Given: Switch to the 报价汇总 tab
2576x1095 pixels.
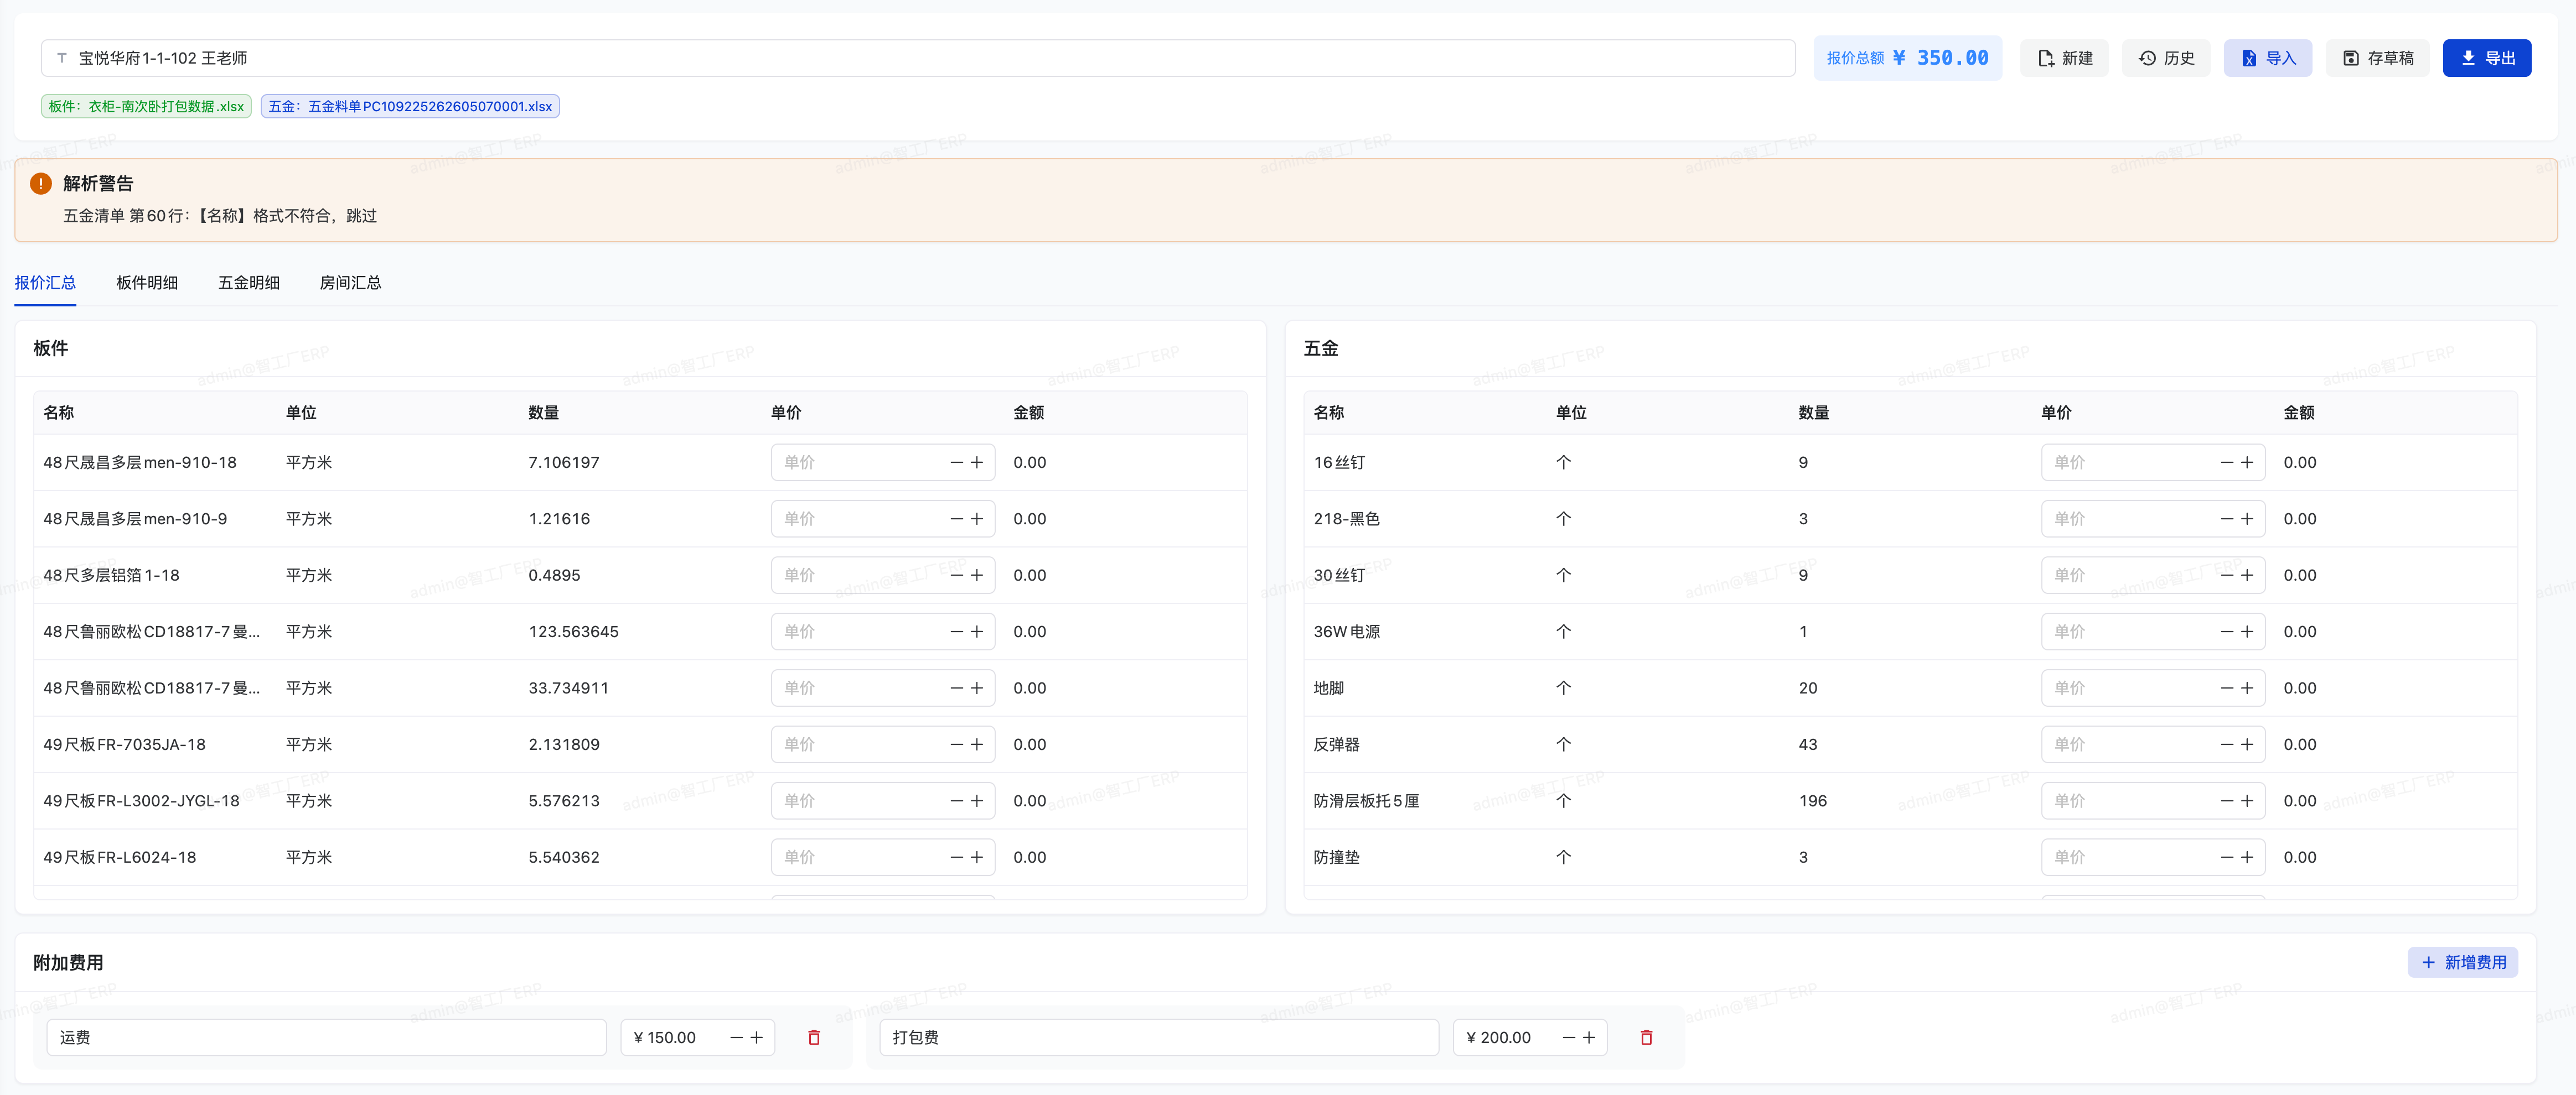Looking at the screenshot, I should tap(45, 283).
